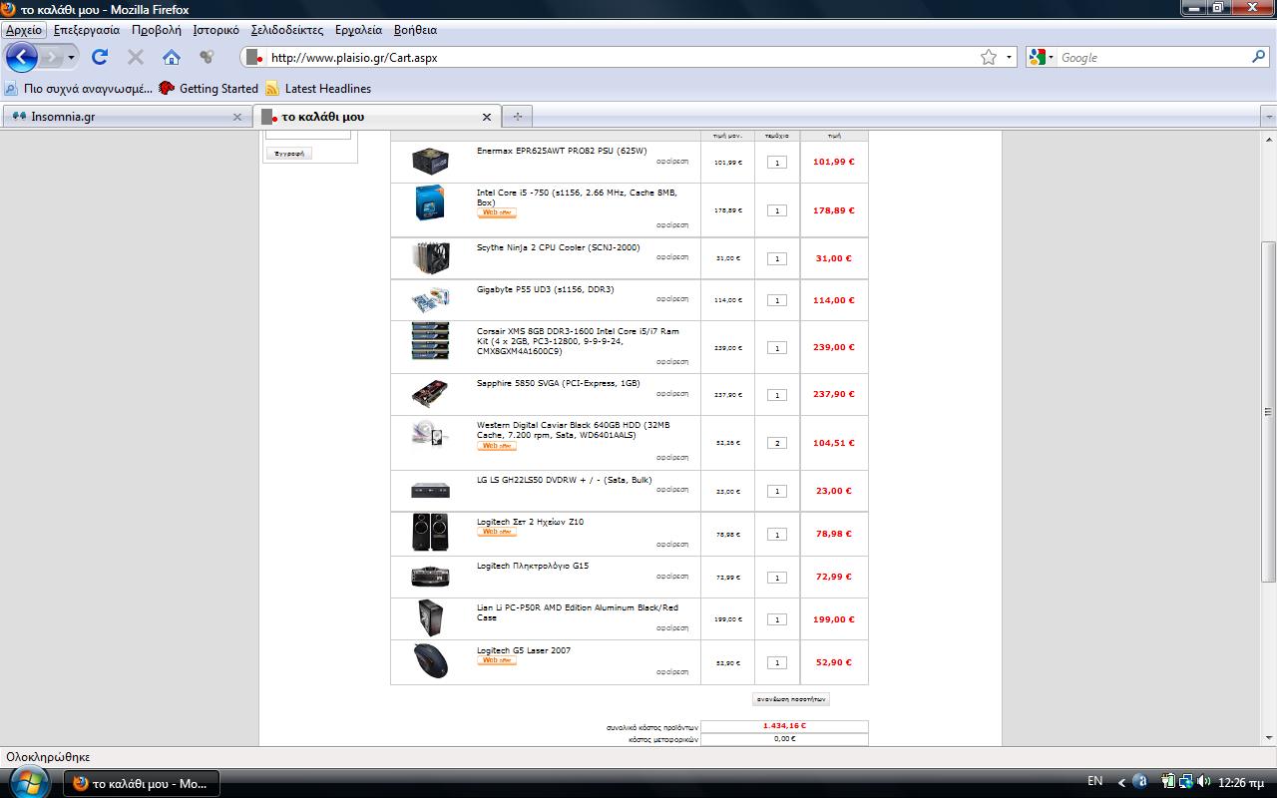The image size is (1277, 798).
Task: Click the Stop loading X icon
Action: [136, 57]
